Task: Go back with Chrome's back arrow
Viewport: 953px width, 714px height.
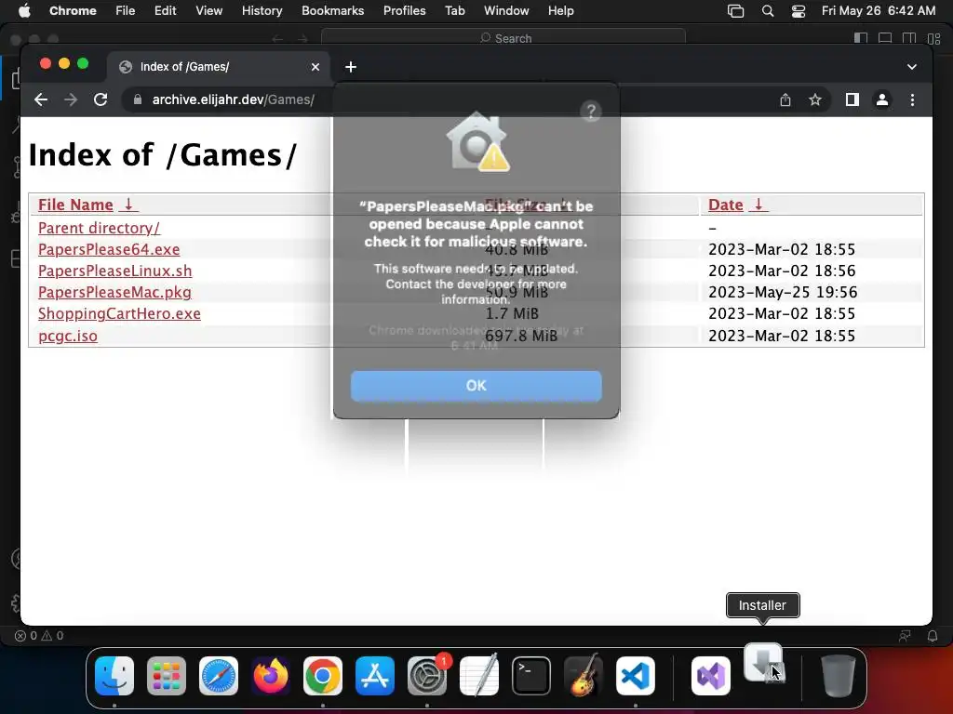Action: [x=41, y=99]
